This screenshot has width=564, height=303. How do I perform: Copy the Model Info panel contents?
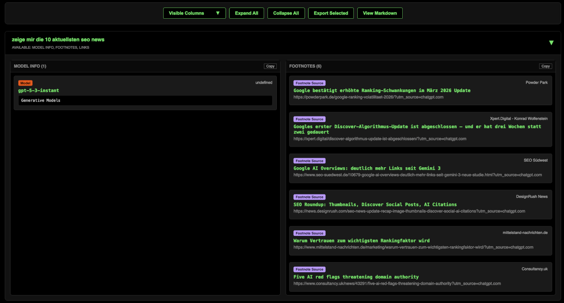(x=270, y=66)
